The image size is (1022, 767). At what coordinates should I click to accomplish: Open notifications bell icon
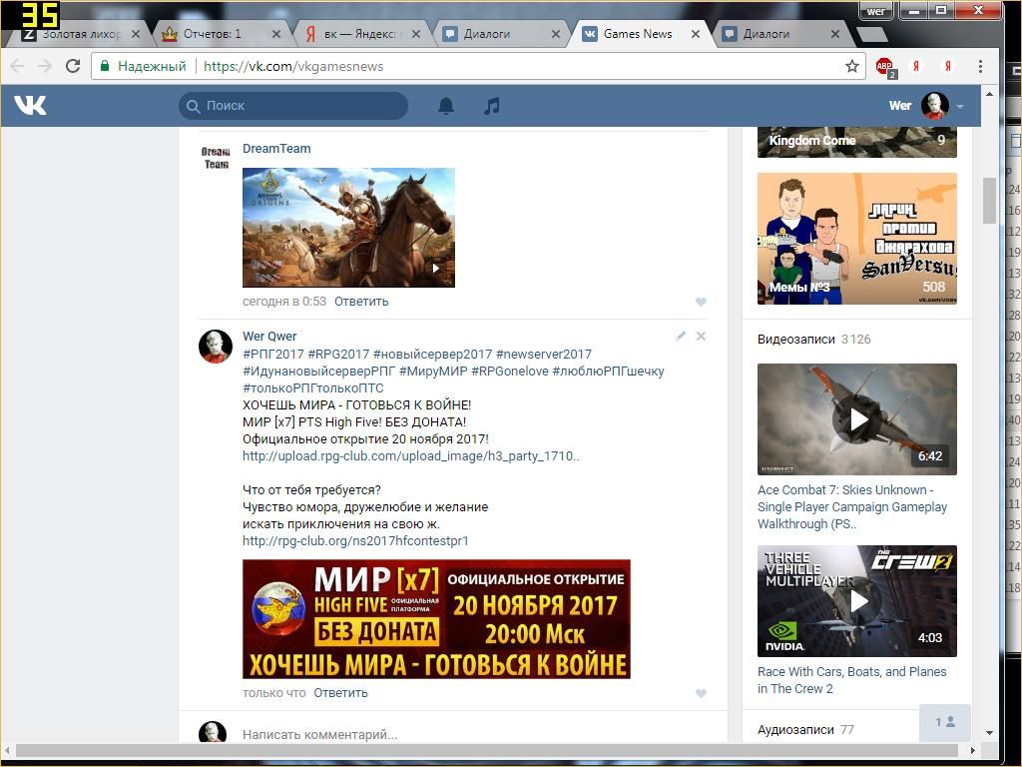(446, 106)
